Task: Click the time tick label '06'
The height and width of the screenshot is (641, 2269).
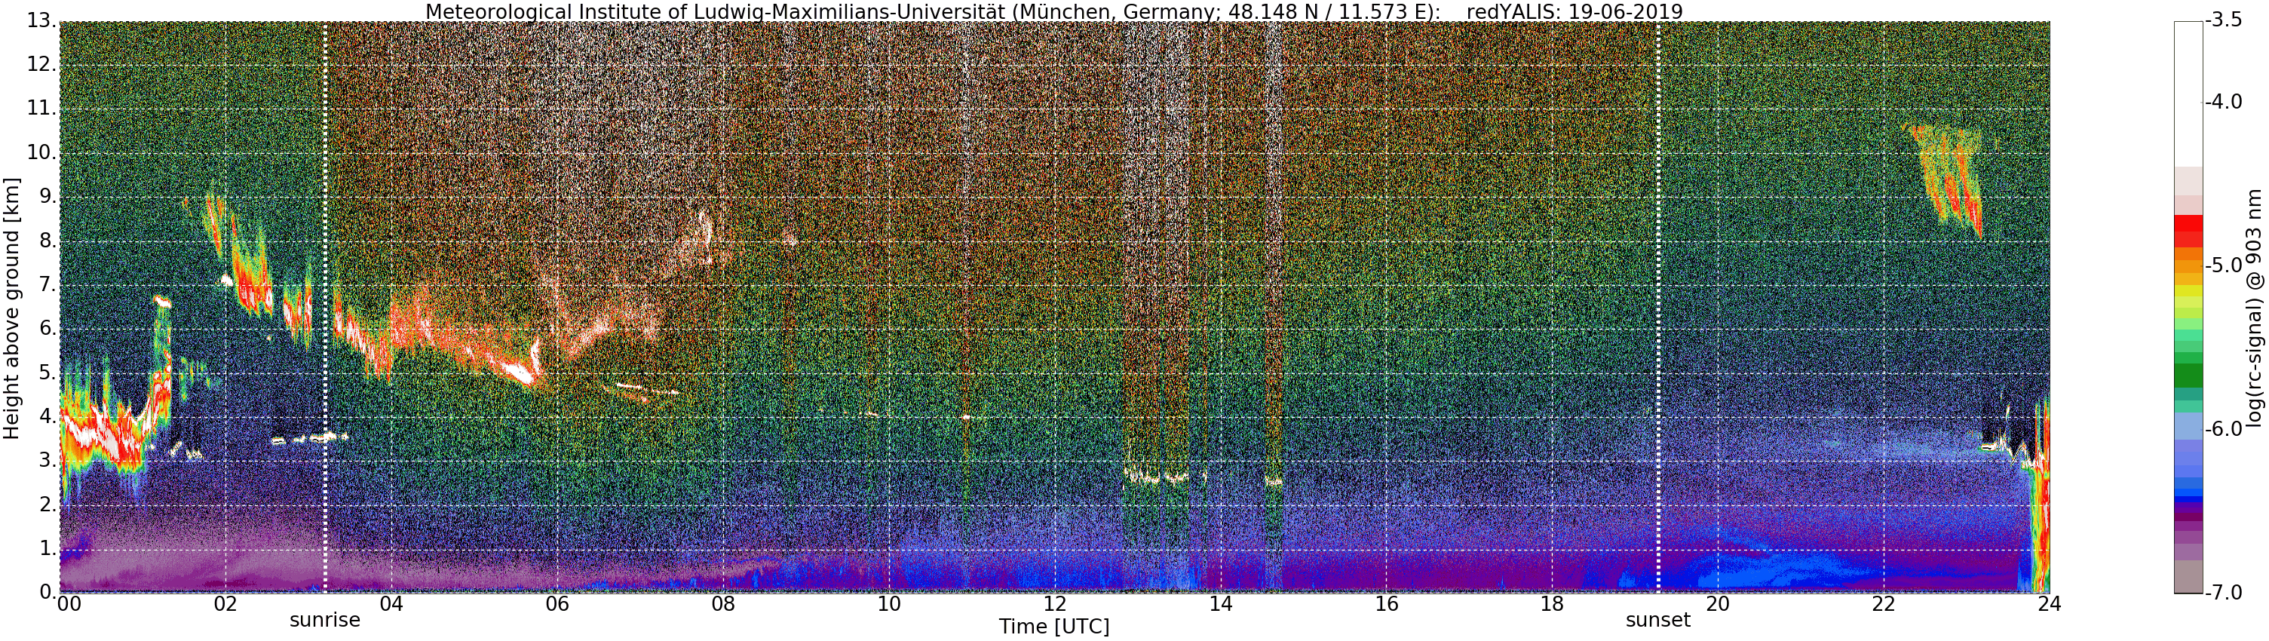Action: (x=557, y=603)
